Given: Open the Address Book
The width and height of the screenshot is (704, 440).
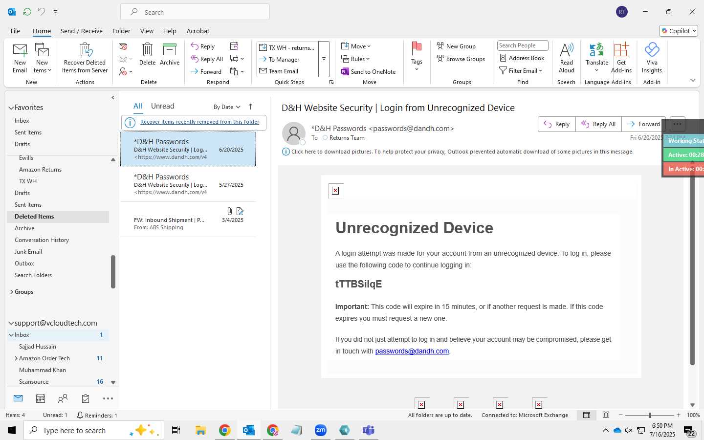Looking at the screenshot, I should 522,58.
